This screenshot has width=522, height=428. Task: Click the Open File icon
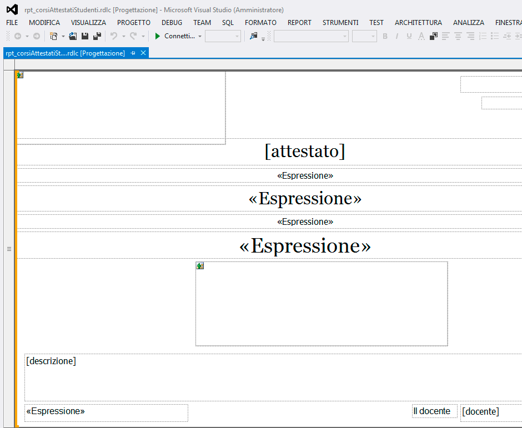pos(73,36)
